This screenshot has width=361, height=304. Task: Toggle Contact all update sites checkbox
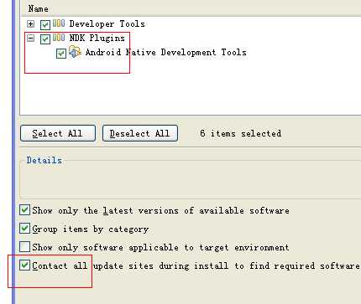pos(24,265)
